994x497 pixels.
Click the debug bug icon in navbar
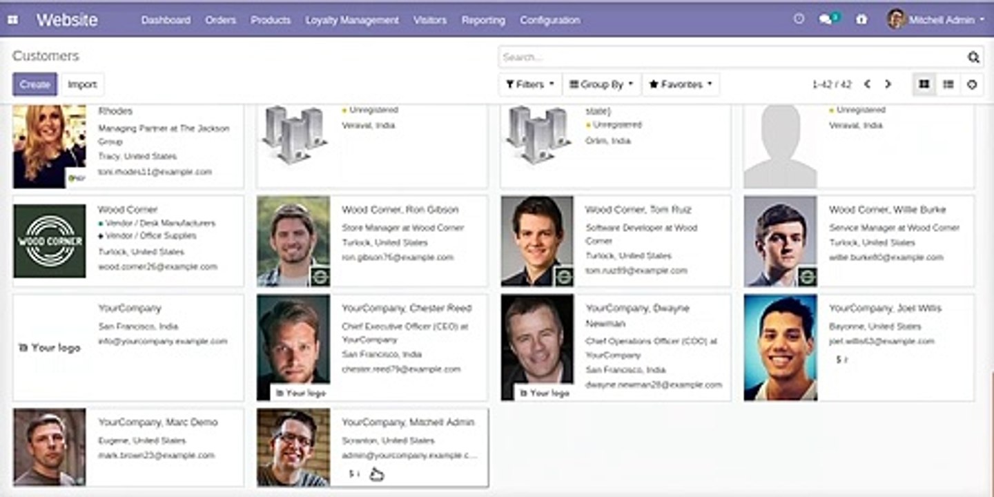tap(861, 20)
